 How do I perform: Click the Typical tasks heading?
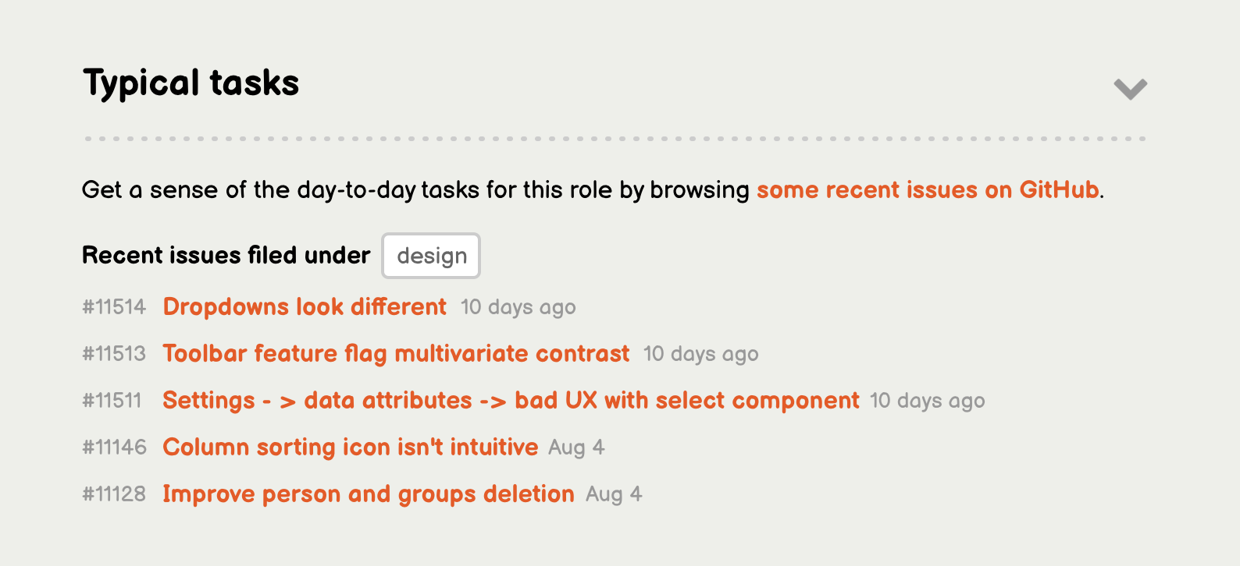191,83
